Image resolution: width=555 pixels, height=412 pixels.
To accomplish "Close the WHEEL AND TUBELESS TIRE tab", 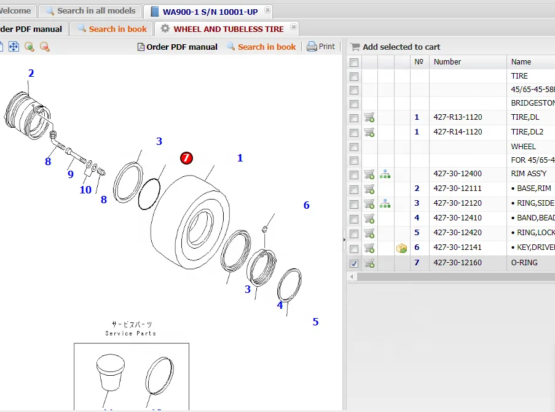I will [x=293, y=27].
